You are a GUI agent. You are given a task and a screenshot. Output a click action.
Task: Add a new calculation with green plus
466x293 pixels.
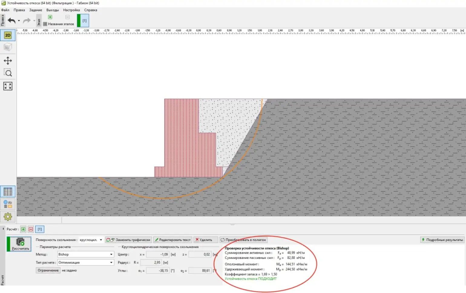23,229
